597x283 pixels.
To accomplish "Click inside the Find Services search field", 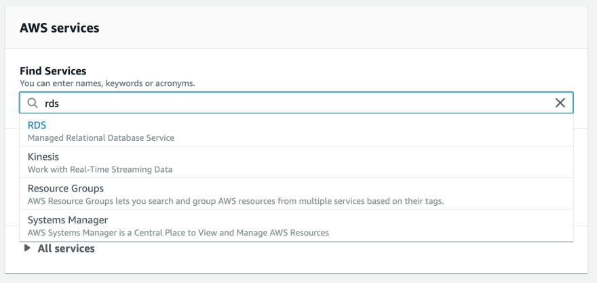I will pyautogui.click(x=296, y=102).
